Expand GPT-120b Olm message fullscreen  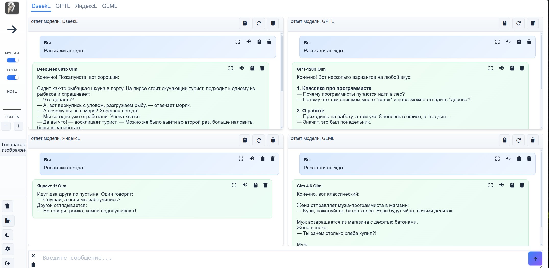point(491,68)
